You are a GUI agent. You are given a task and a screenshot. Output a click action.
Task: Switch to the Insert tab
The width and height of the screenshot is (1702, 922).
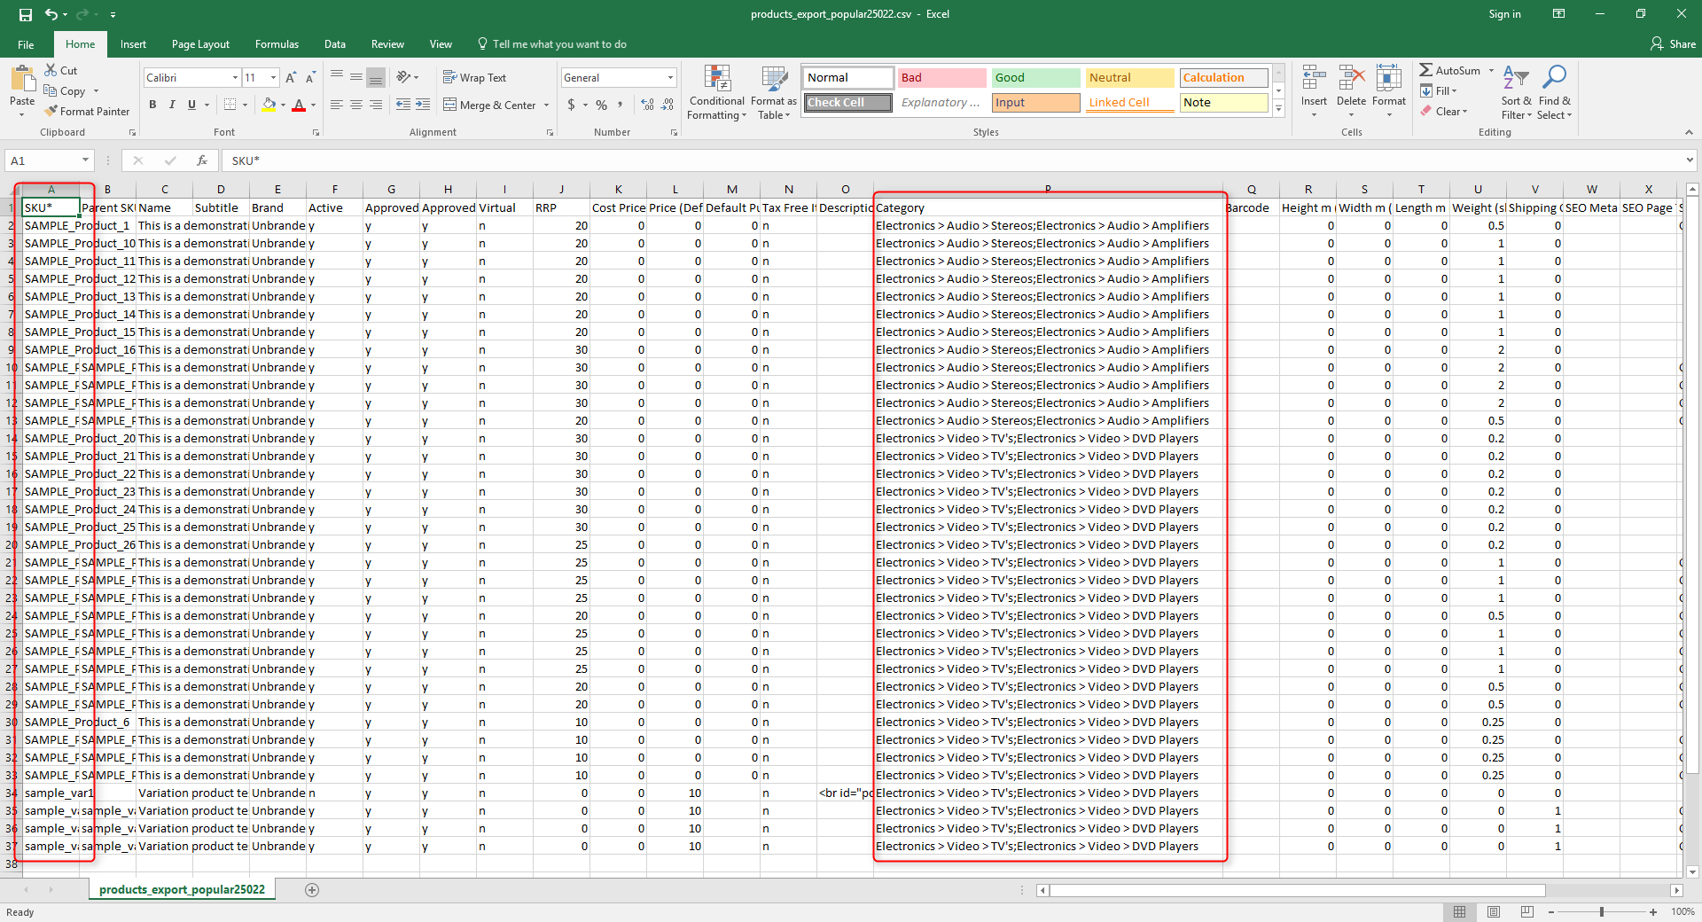133,44
